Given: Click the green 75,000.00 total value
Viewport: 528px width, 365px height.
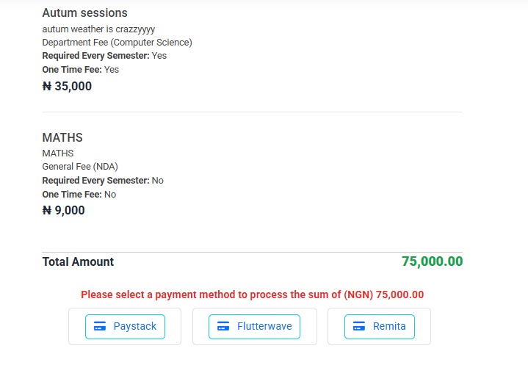Looking at the screenshot, I should pyautogui.click(x=432, y=261).
